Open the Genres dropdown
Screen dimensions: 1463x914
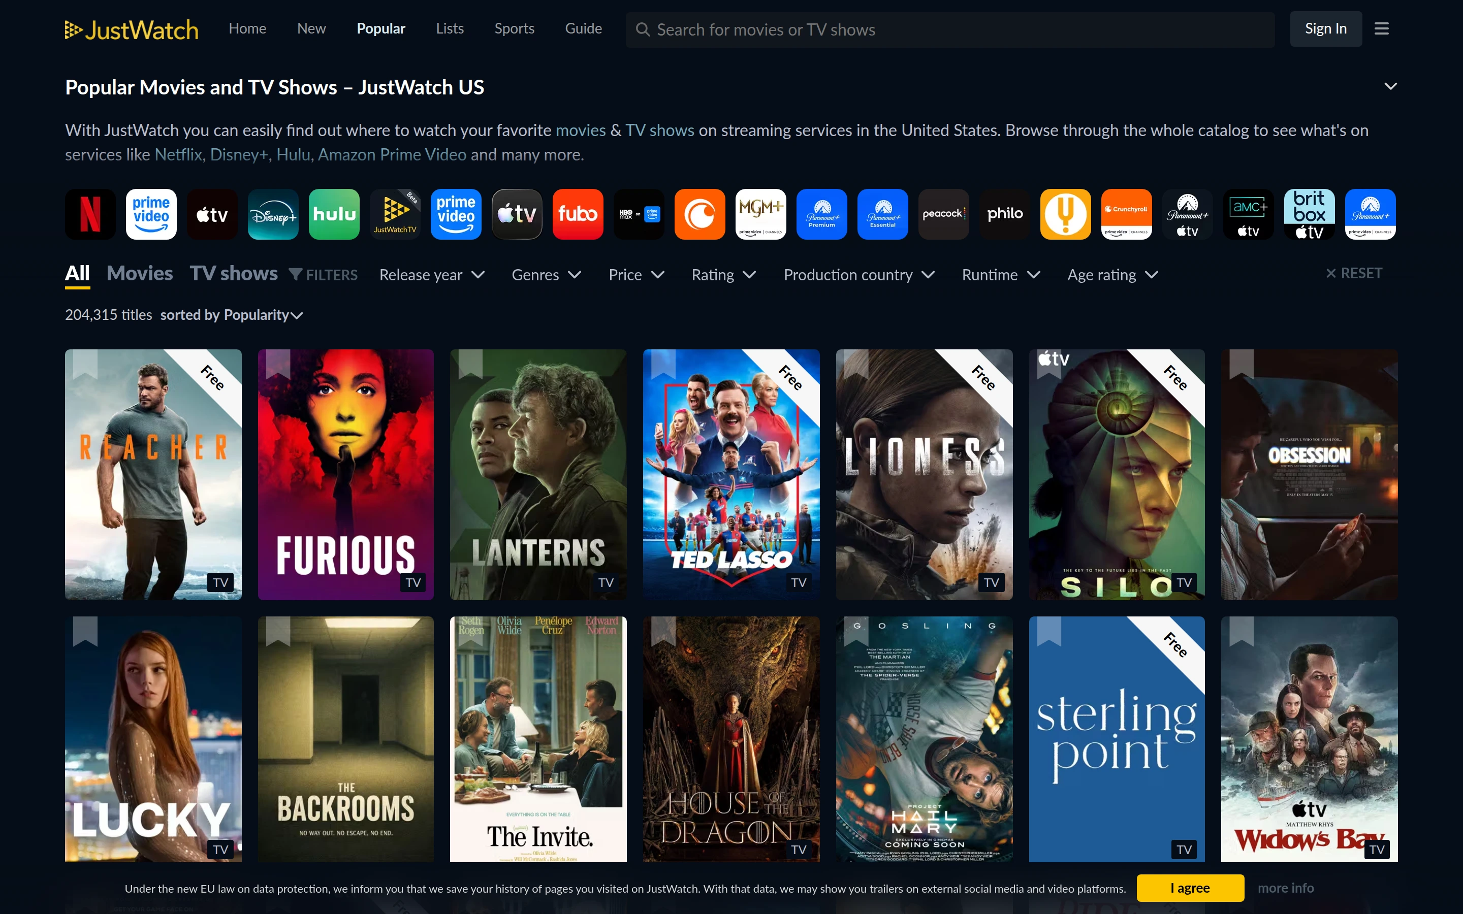(x=547, y=274)
